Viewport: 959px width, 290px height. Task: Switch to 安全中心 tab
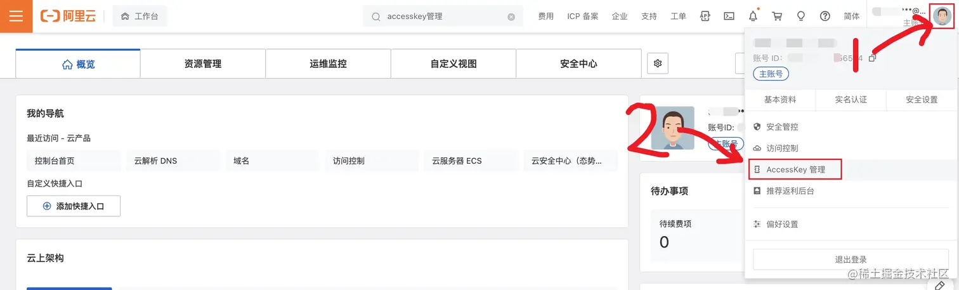point(578,63)
